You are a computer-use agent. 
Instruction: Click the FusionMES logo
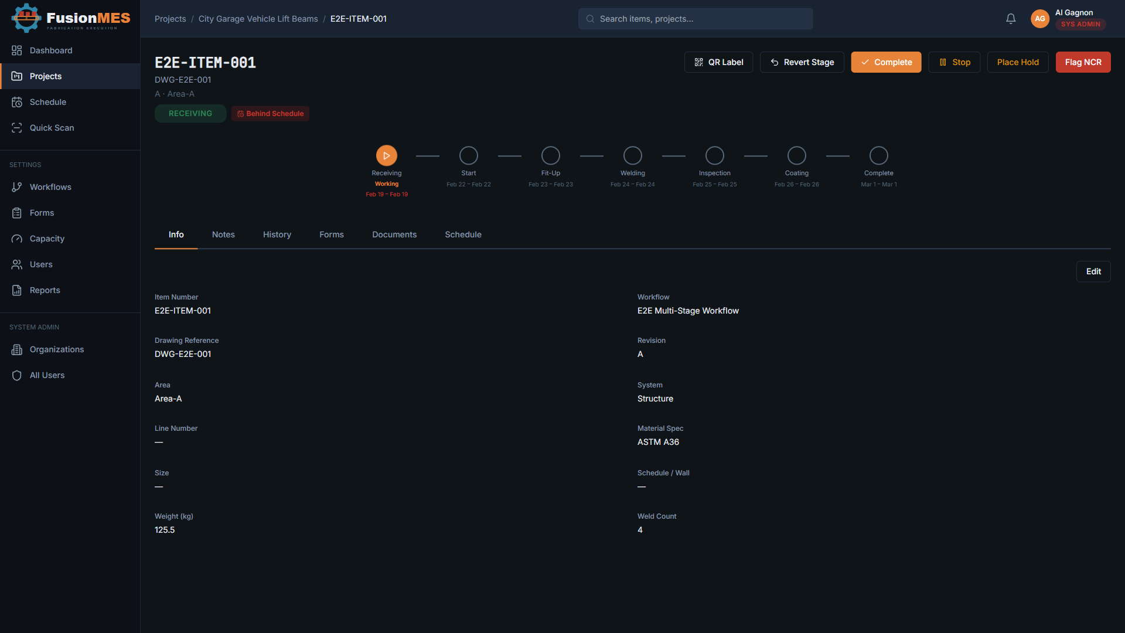pos(70,18)
